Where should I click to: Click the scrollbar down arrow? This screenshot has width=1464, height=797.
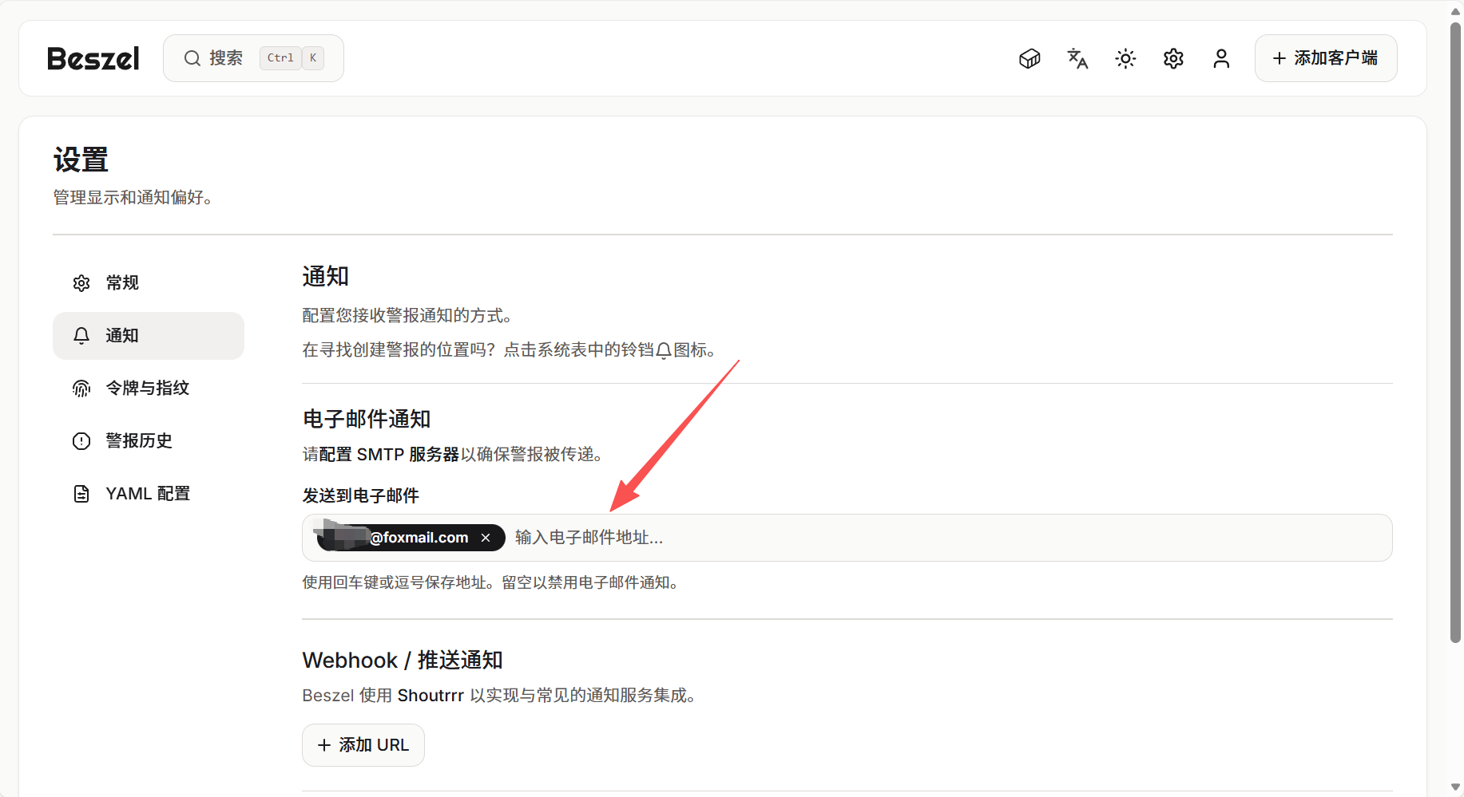[1455, 787]
